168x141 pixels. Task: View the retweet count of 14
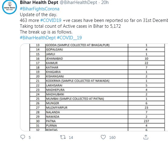coord(71,137)
